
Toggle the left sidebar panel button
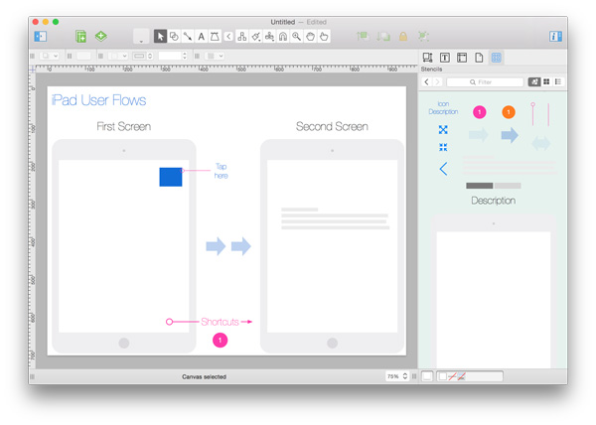41,37
